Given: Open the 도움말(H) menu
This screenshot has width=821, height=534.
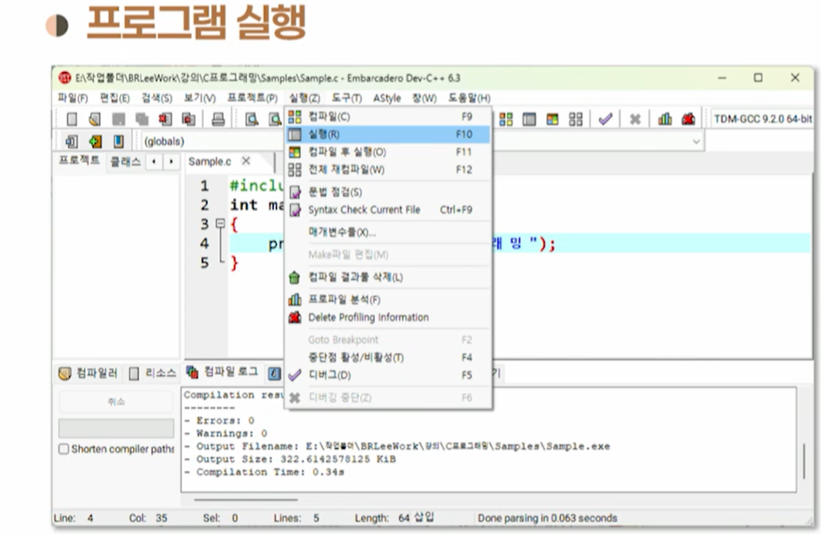Looking at the screenshot, I should (469, 98).
